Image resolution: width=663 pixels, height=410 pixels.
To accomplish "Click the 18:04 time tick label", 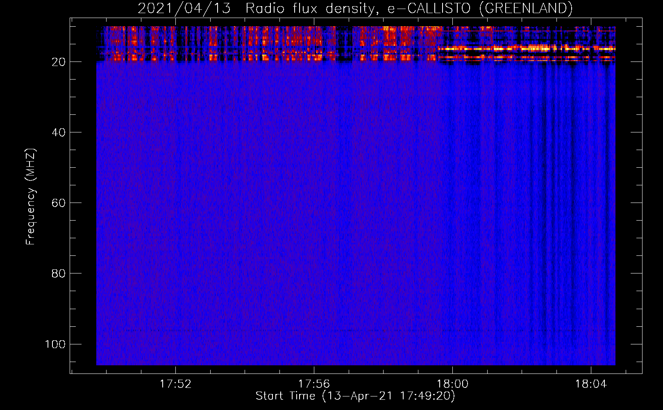I will [x=591, y=384].
